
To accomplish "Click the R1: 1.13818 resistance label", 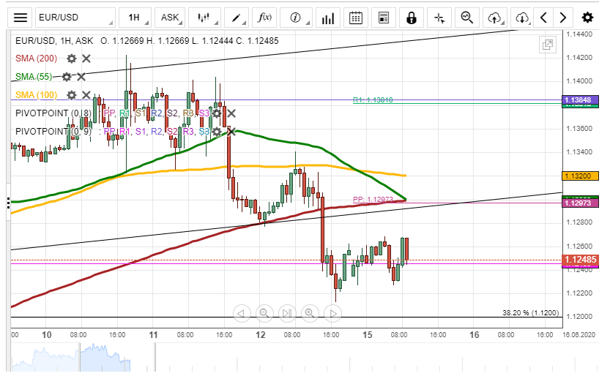I will pos(373,99).
